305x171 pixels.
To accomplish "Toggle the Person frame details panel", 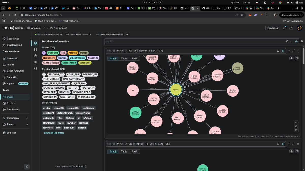I will pos(297,58).
